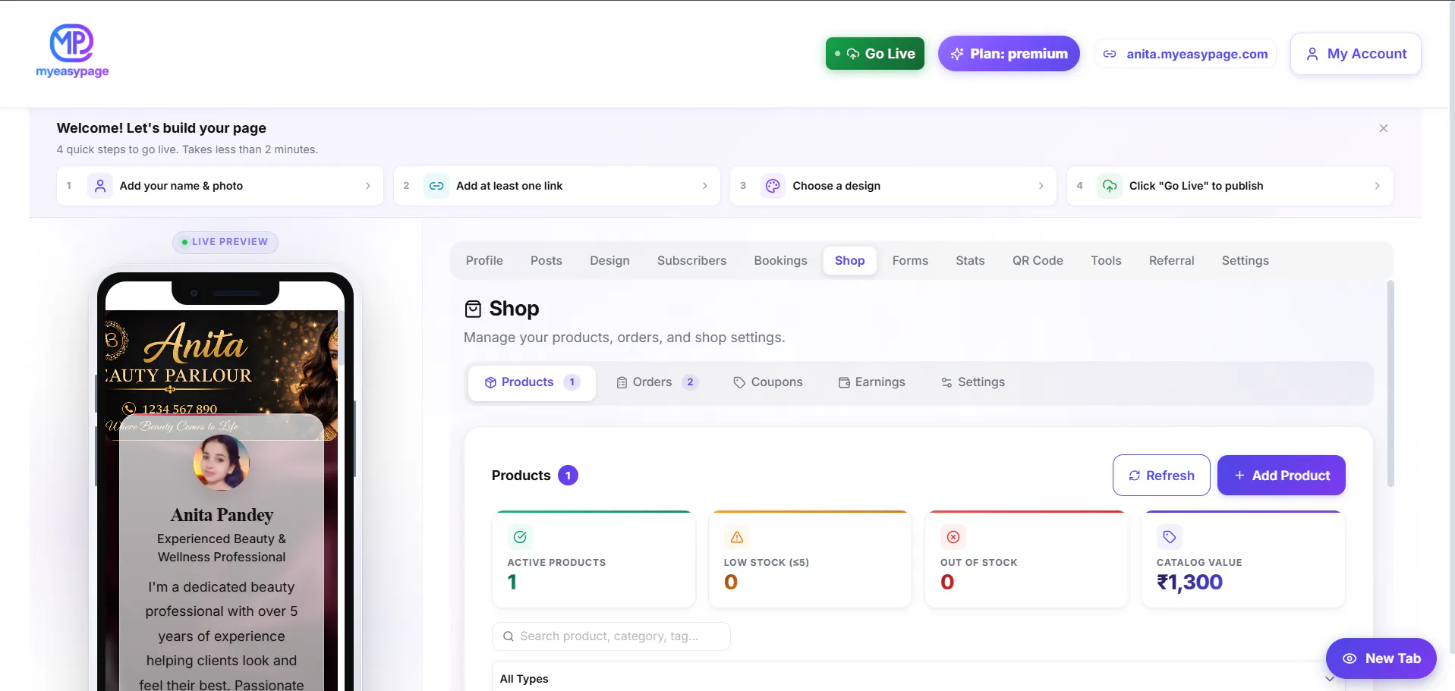Click the Products count badge 1
The image size is (1455, 691).
click(568, 476)
